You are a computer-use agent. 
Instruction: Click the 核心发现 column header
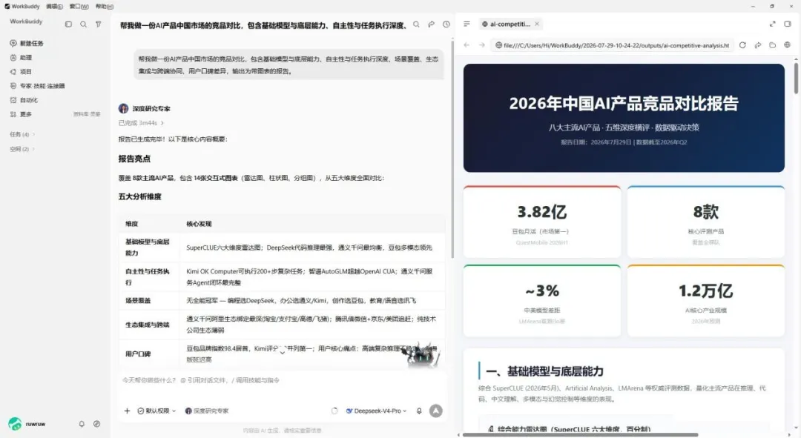[199, 224]
